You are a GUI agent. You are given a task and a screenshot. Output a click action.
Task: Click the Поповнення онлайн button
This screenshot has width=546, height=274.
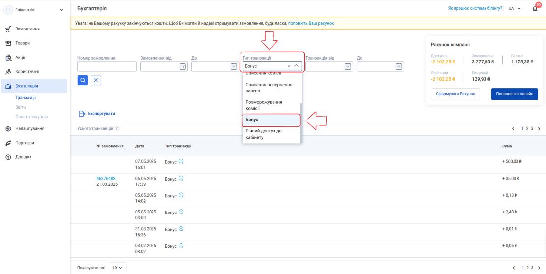click(515, 94)
